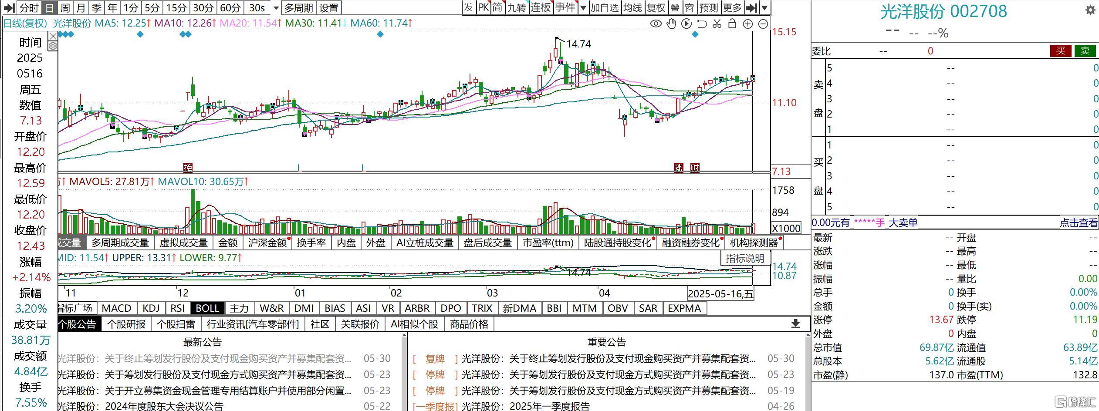The width and height of the screenshot is (1099, 411).
Task: Click the 涨 marker icon at chart bottom
Action: click(x=679, y=168)
